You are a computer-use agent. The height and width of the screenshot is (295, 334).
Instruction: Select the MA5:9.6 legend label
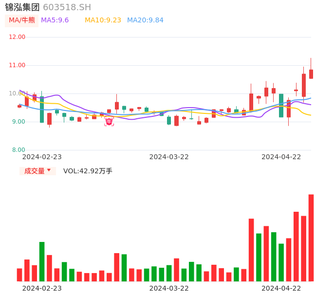[55, 20]
